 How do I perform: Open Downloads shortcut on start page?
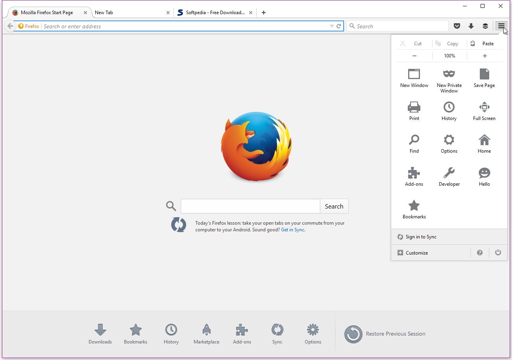[100, 334]
